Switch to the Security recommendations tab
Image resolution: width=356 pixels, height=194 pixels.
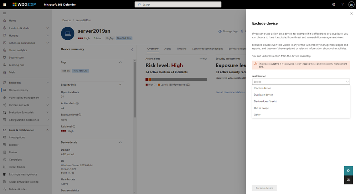tap(207, 49)
